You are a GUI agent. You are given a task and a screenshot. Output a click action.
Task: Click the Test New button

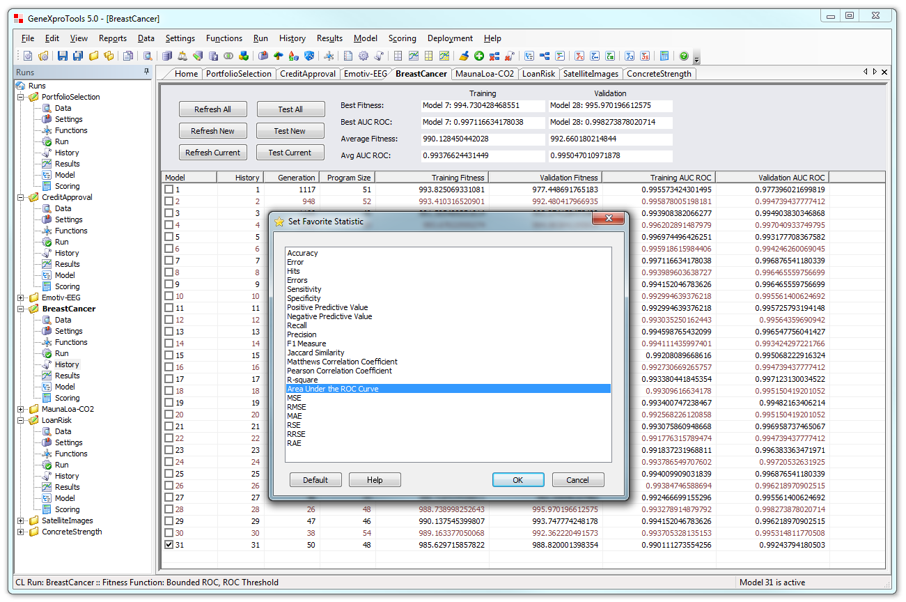pos(290,131)
